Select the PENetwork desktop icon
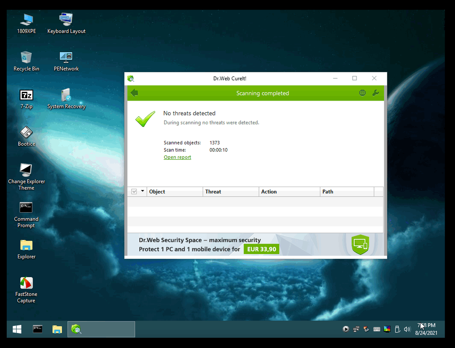Image resolution: width=455 pixels, height=348 pixels. pos(66,61)
